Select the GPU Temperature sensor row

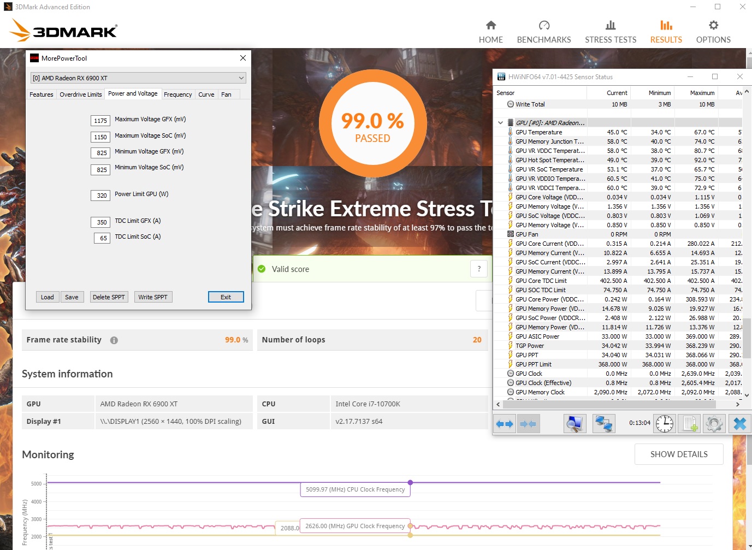pyautogui.click(x=618, y=132)
